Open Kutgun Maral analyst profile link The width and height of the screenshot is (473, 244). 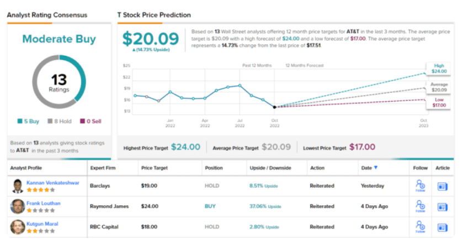42,223
